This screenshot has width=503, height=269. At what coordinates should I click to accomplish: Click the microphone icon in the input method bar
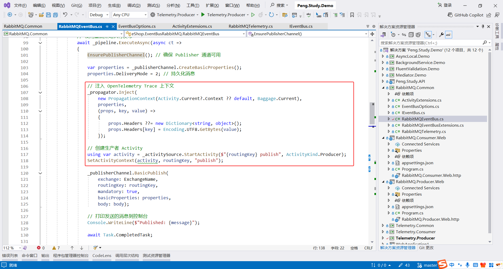click(x=468, y=265)
